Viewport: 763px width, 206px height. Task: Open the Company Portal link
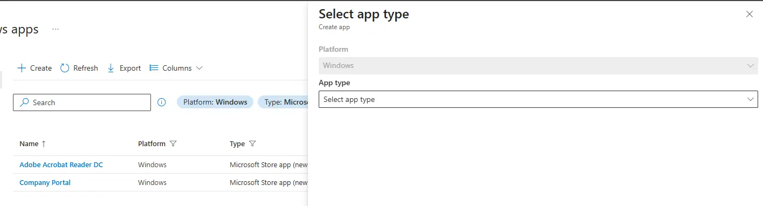point(45,182)
